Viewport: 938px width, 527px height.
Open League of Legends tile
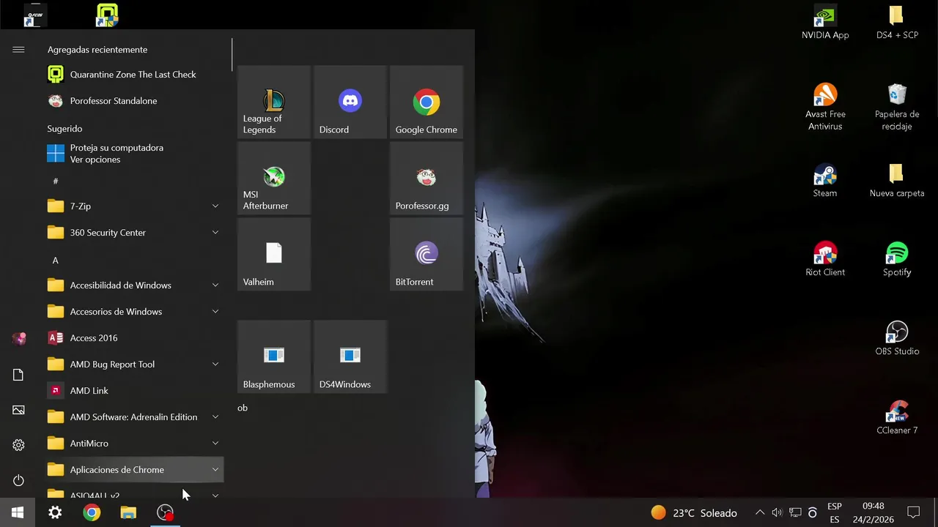click(274, 102)
